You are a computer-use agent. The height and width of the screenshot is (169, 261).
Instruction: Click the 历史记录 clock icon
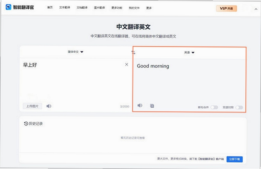click(26, 124)
